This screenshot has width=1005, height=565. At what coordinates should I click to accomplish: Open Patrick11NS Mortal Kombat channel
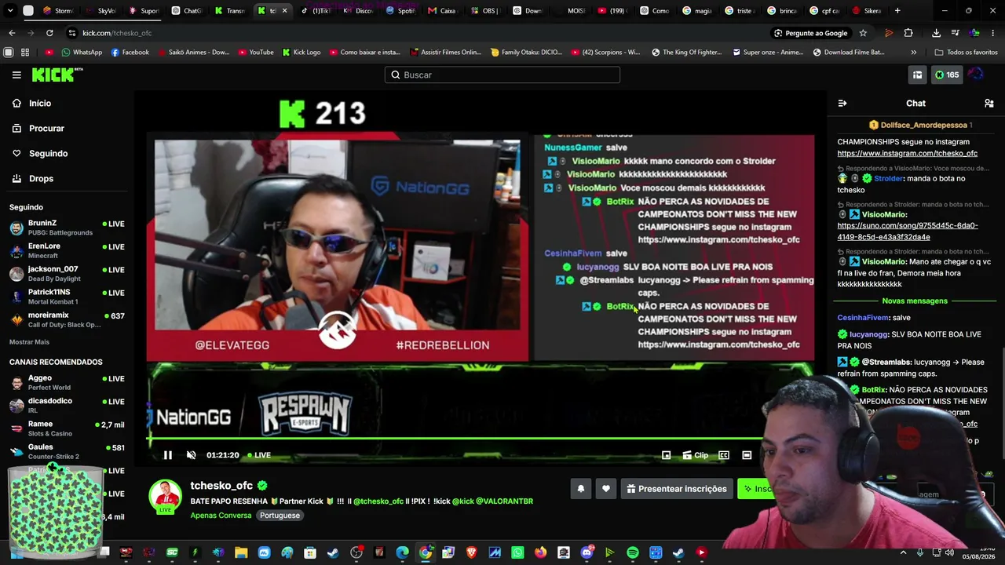[x=67, y=297]
